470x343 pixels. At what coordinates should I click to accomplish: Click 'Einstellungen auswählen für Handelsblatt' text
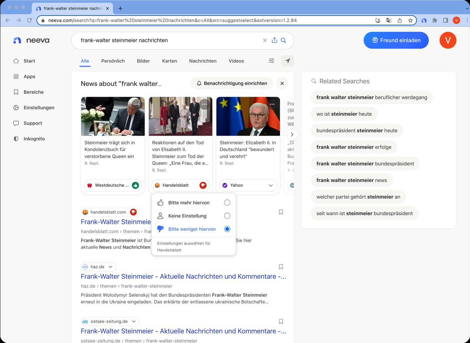(x=184, y=247)
